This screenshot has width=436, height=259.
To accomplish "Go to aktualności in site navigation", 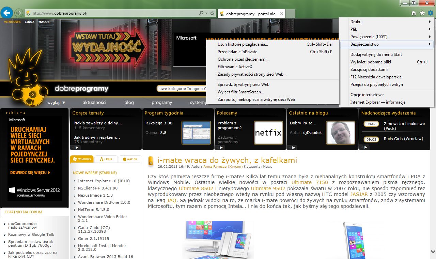I will 94,102.
